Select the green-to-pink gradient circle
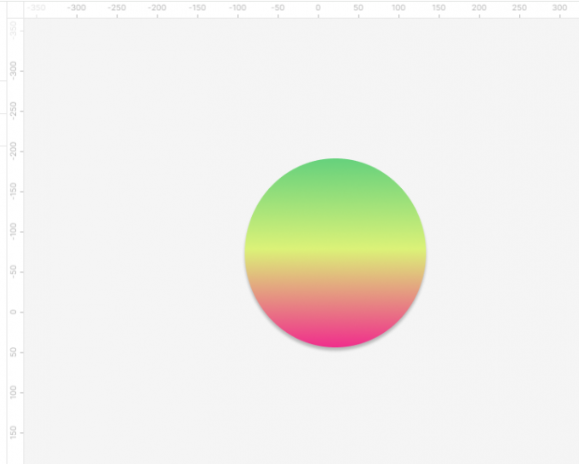 tap(335, 253)
